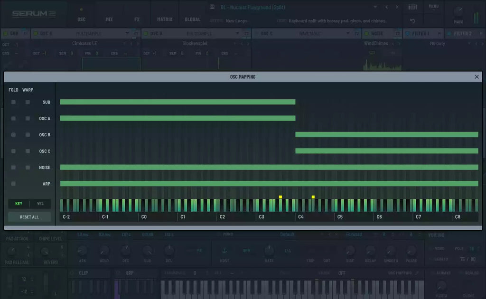Go to the next preset arrow
The image size is (486, 299).
[x=397, y=7]
